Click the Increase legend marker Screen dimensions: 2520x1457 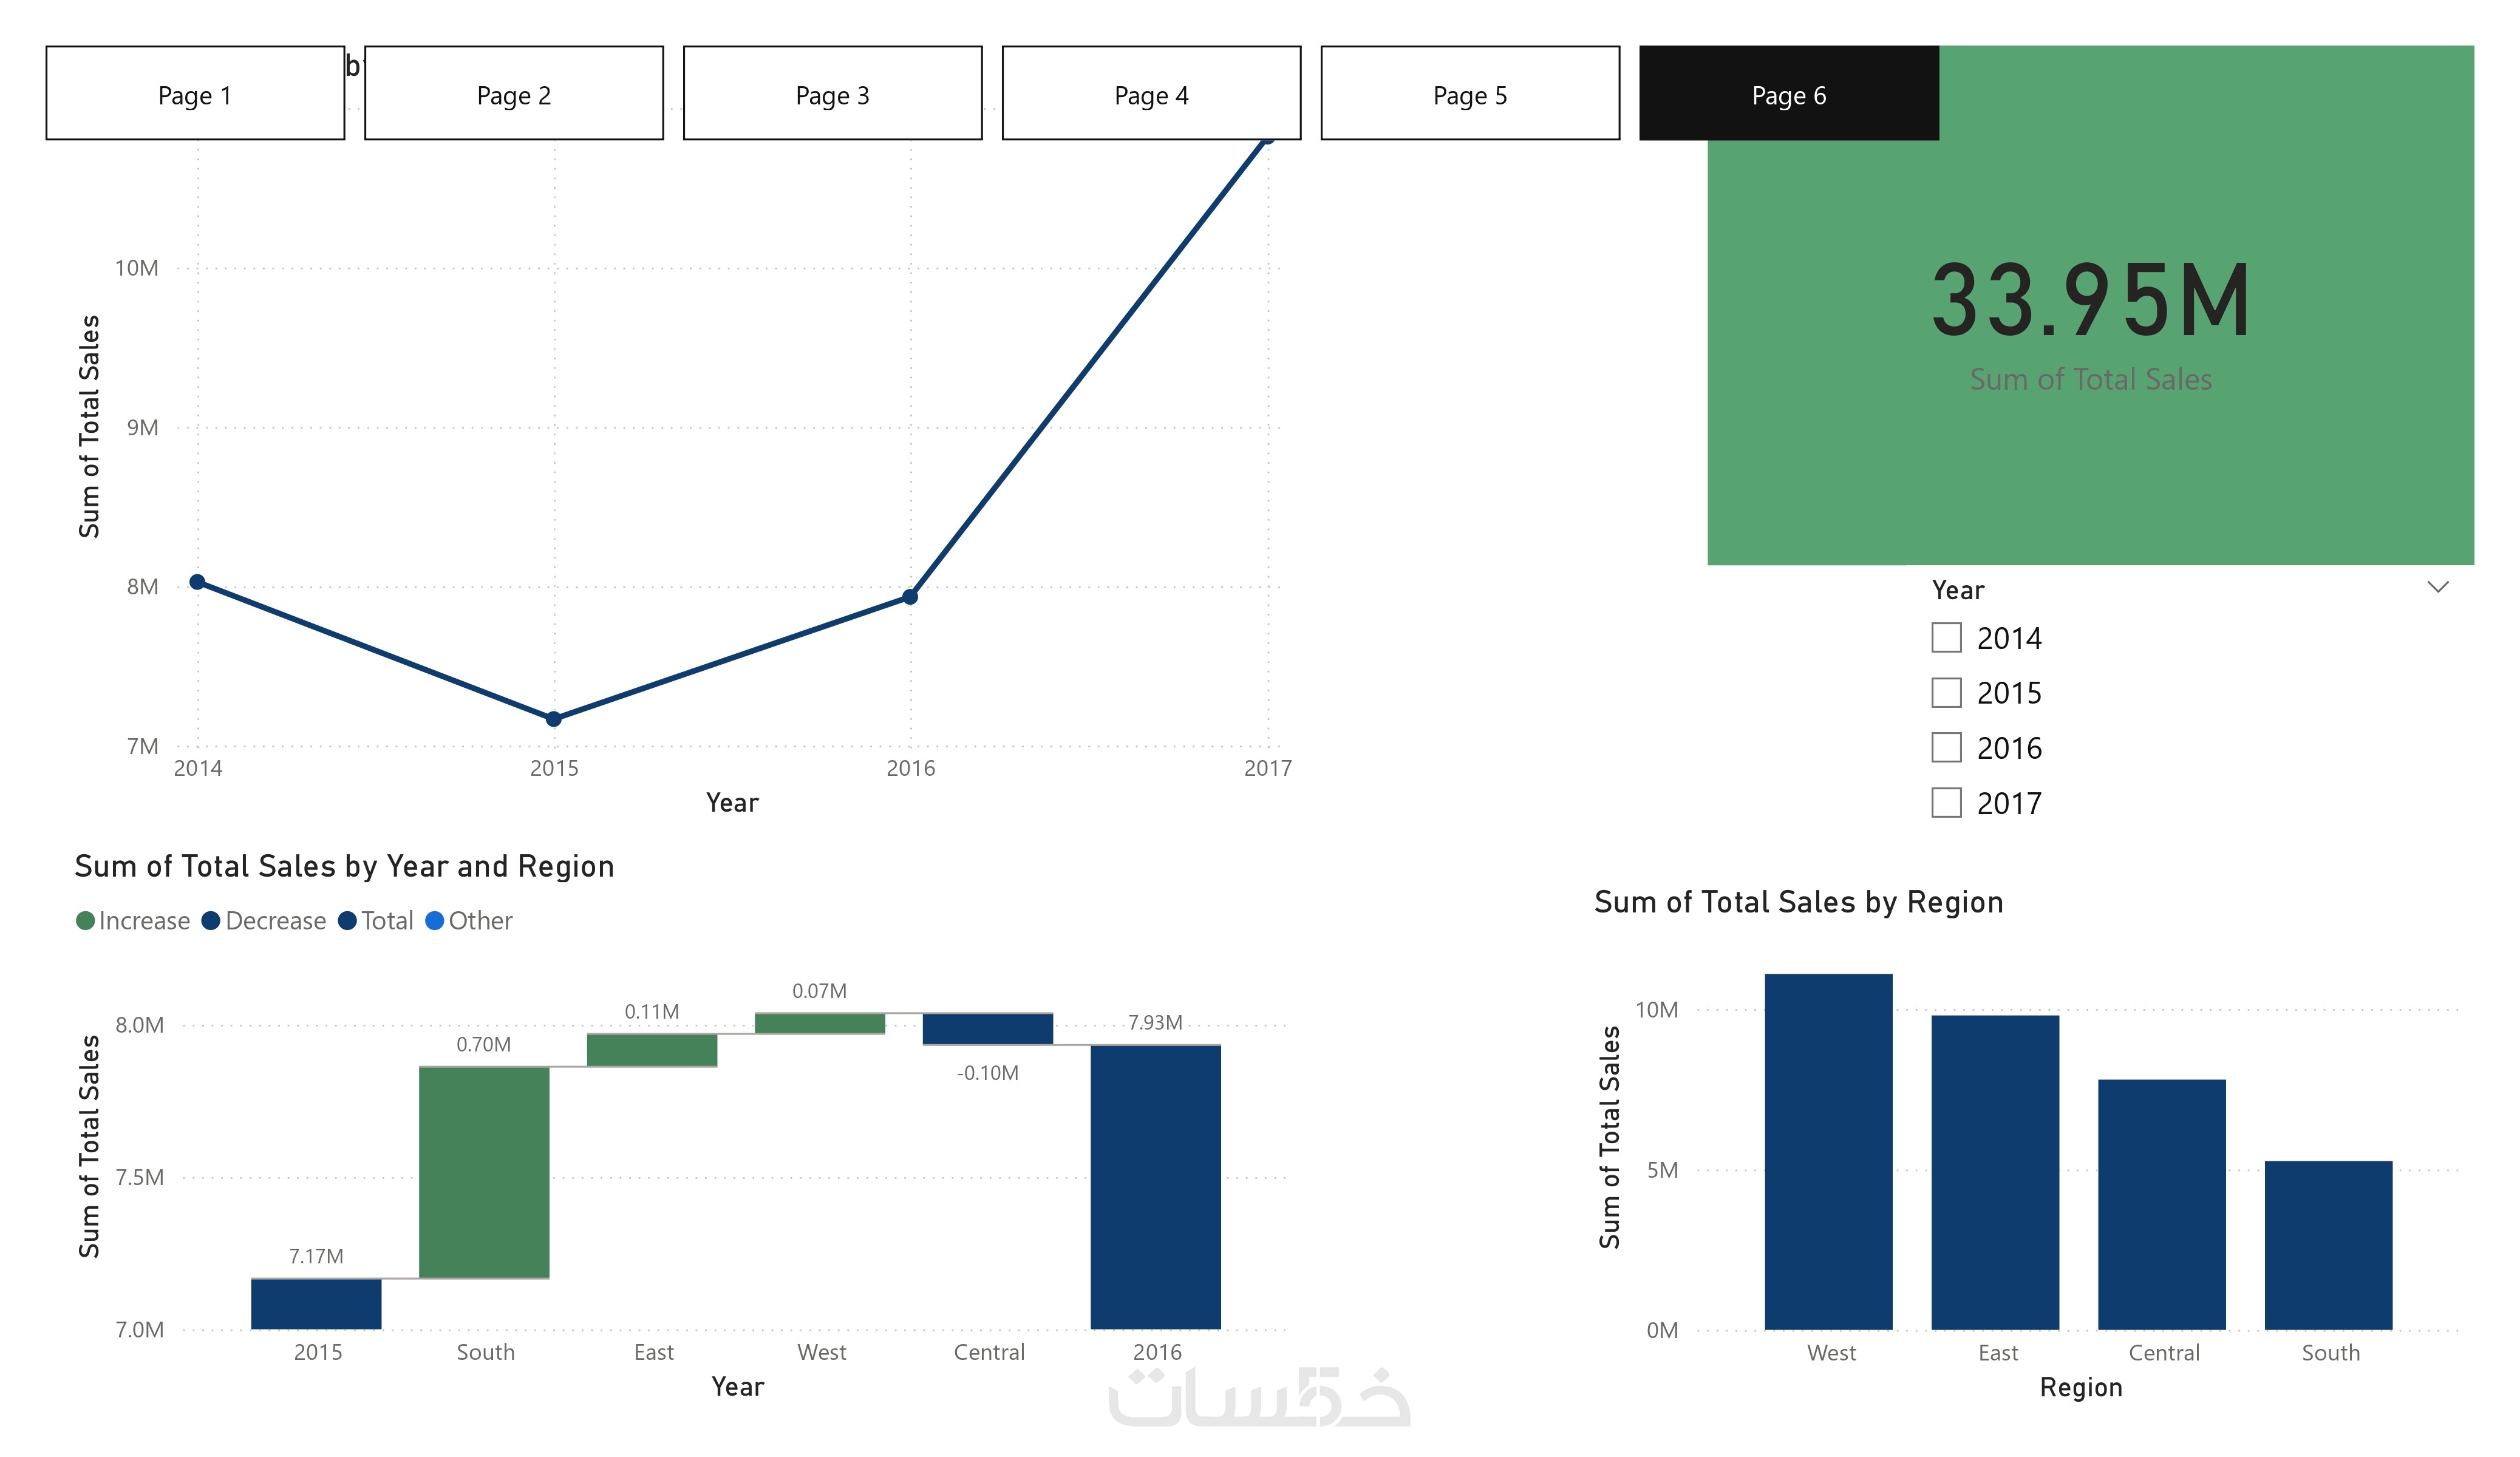tap(85, 921)
